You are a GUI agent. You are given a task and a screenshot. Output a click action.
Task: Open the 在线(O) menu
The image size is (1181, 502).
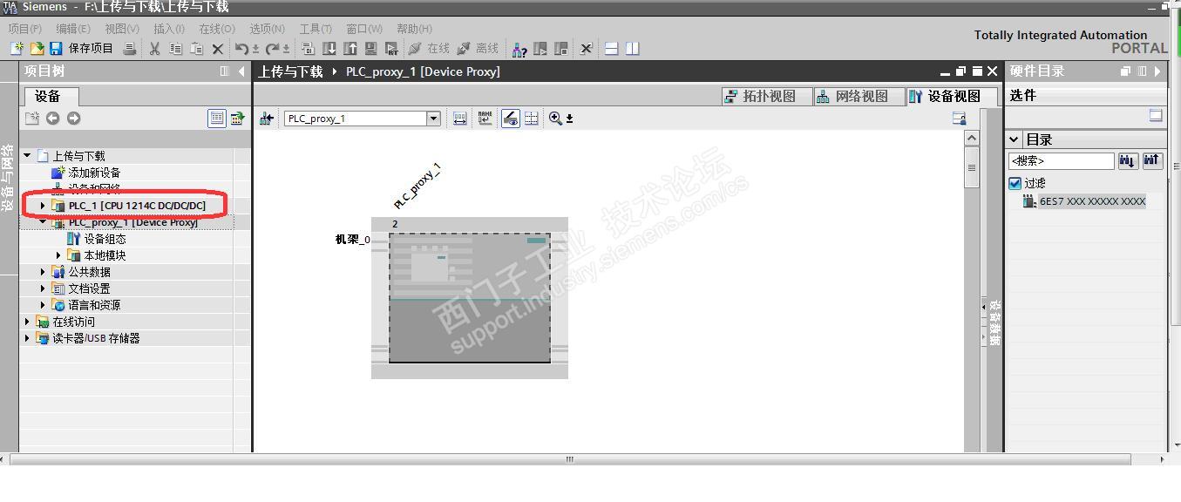pyautogui.click(x=217, y=29)
